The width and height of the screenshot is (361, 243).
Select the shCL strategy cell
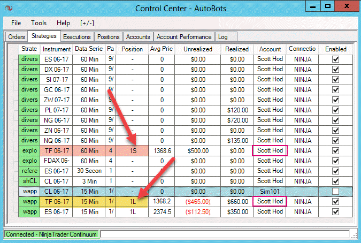(29, 181)
